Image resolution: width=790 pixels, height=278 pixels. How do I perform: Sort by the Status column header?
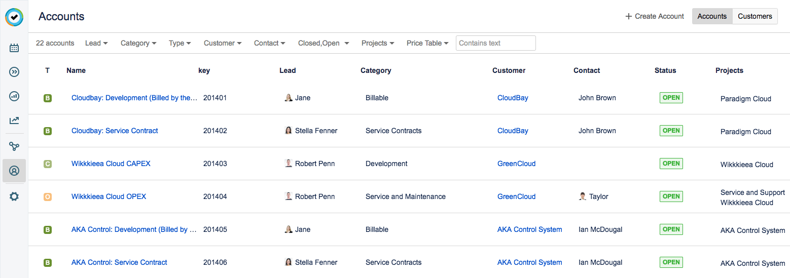(x=665, y=70)
